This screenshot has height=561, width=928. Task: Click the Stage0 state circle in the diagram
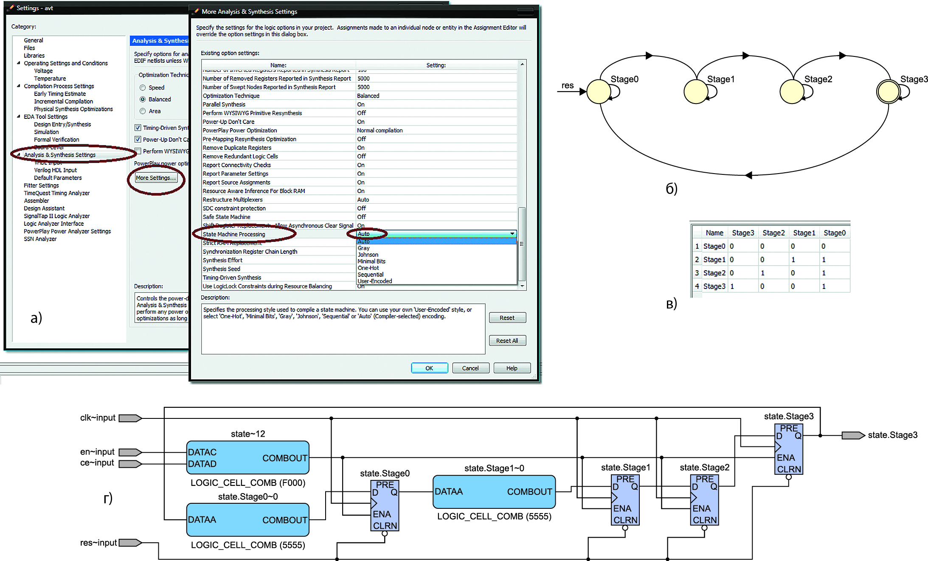pos(599,92)
